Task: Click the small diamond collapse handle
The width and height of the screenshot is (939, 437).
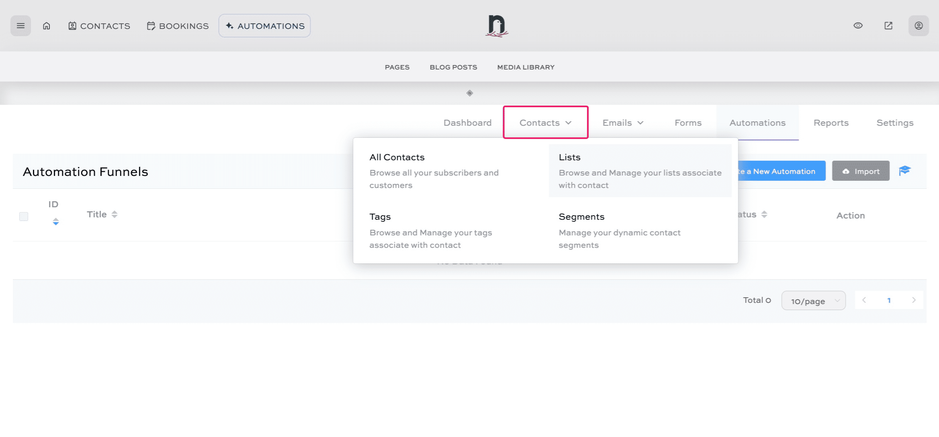Action: [469, 93]
